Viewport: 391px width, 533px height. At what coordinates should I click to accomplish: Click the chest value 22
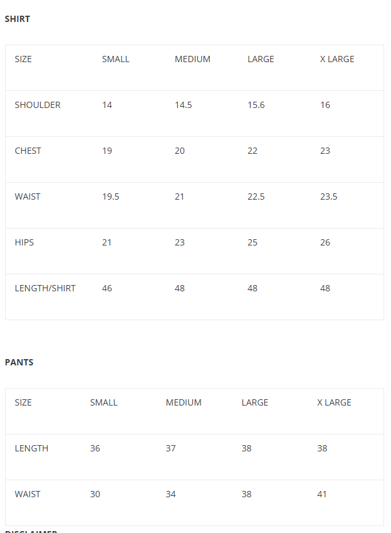point(252,151)
